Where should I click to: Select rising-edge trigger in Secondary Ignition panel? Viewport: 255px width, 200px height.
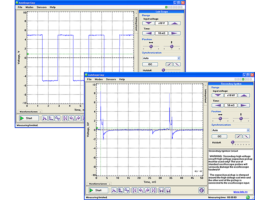(239, 137)
